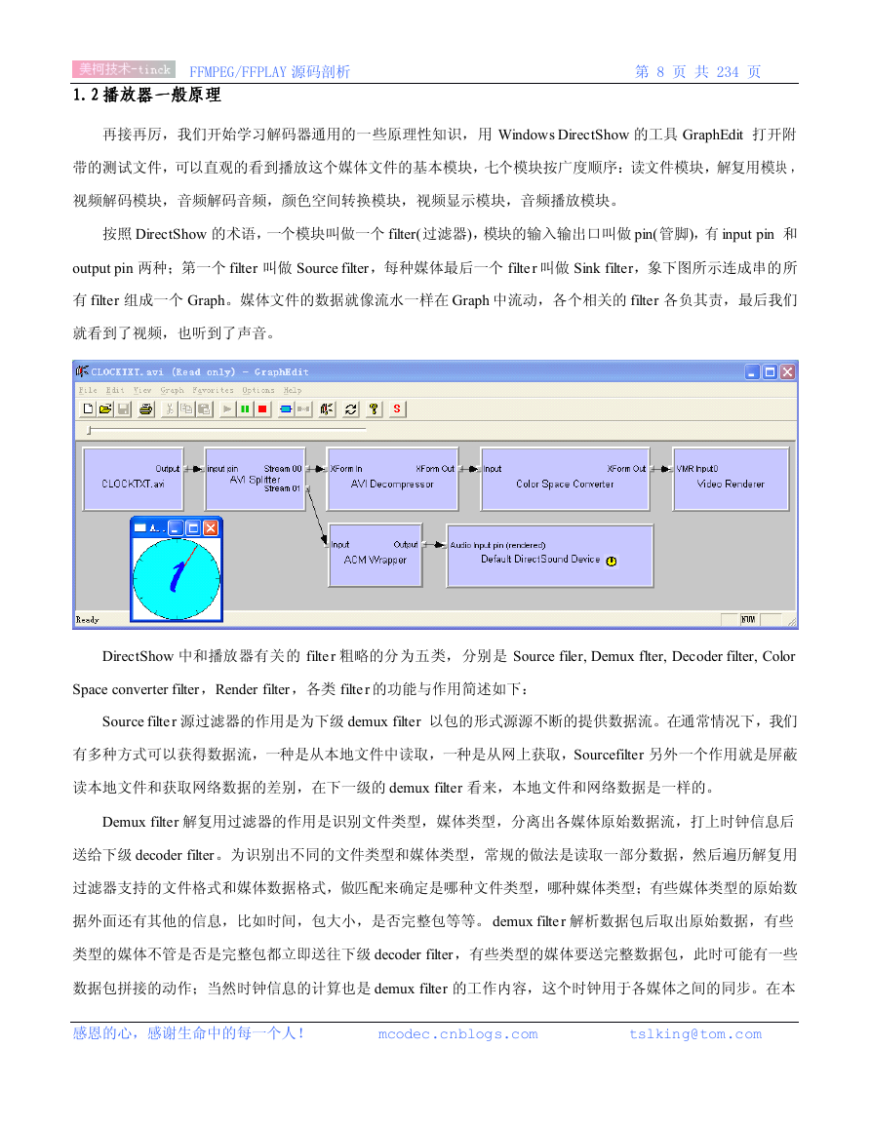Open the Favorites menu

click(213, 390)
